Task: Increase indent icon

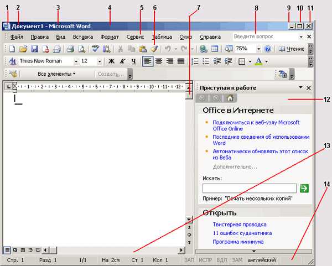Action: 229,61
